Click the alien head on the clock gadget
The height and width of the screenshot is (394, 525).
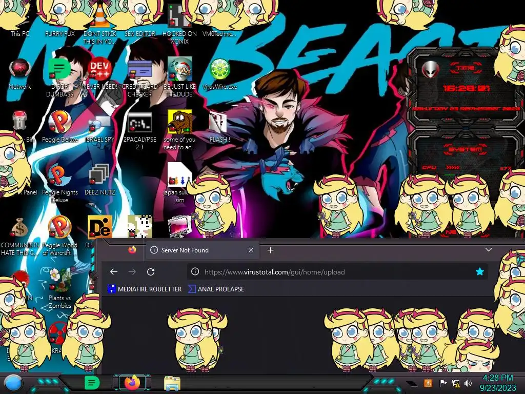pos(431,70)
